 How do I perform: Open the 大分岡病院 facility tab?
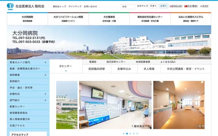click(27, 19)
